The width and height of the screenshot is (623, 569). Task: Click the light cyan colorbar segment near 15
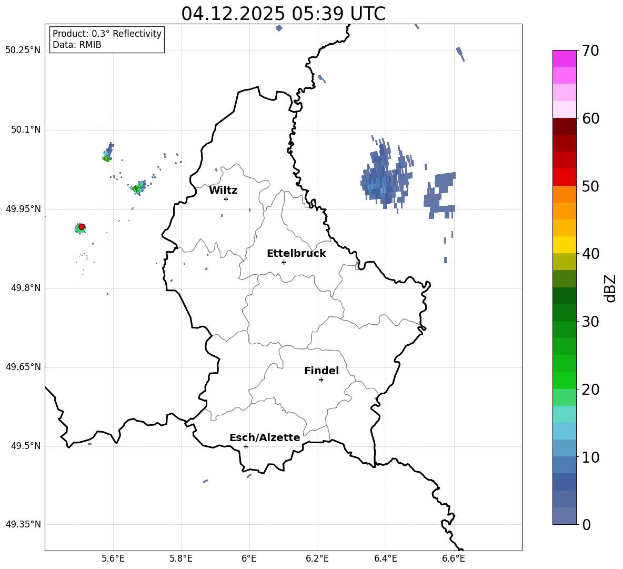(564, 414)
